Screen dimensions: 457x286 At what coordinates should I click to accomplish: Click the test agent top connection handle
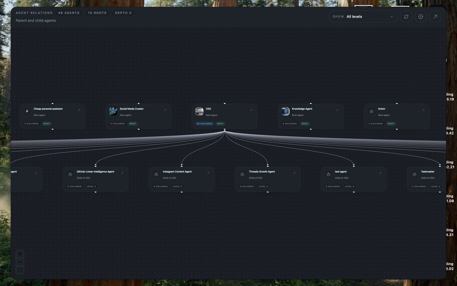click(354, 166)
